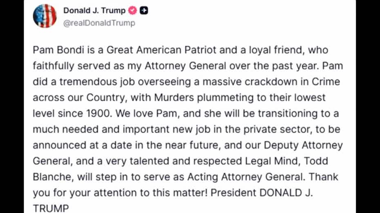380x213 pixels.
Task: Click the black plus badge icon
Action: pyautogui.click(x=143, y=11)
